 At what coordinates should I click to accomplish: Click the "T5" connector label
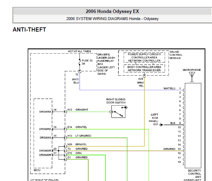pos(77,75)
